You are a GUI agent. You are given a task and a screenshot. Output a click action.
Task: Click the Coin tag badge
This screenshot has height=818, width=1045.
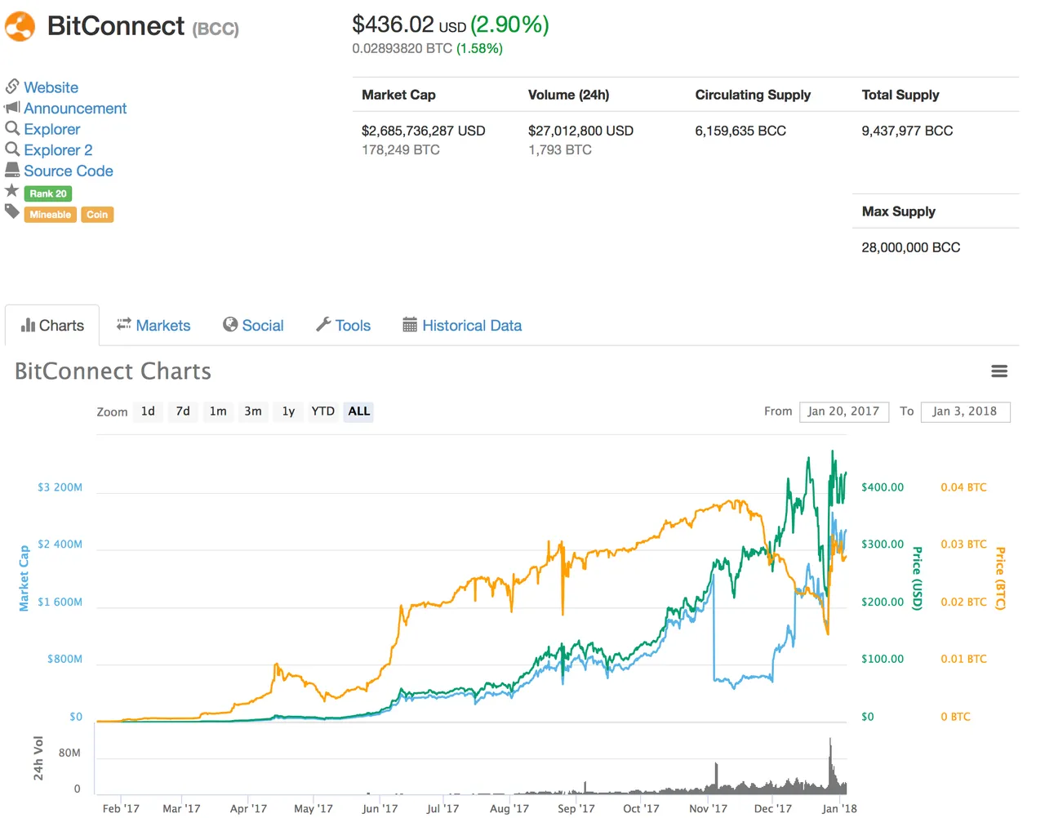click(x=97, y=215)
